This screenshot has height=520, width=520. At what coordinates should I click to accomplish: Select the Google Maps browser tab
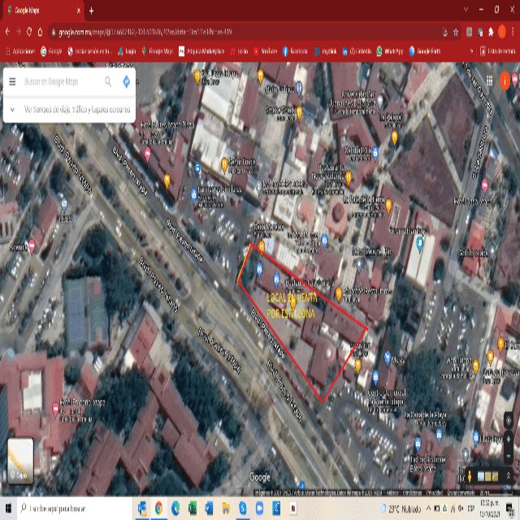point(41,11)
